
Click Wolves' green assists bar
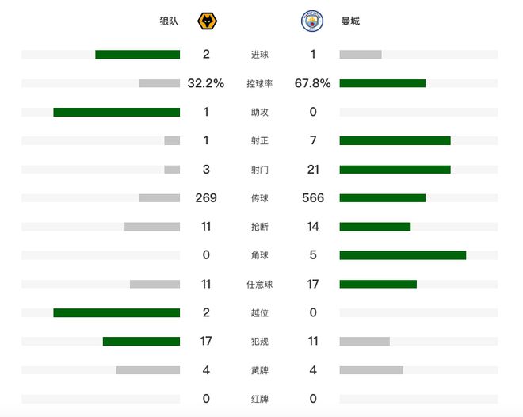click(116, 112)
